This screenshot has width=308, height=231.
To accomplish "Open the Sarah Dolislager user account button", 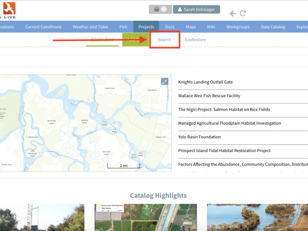I will tap(196, 9).
